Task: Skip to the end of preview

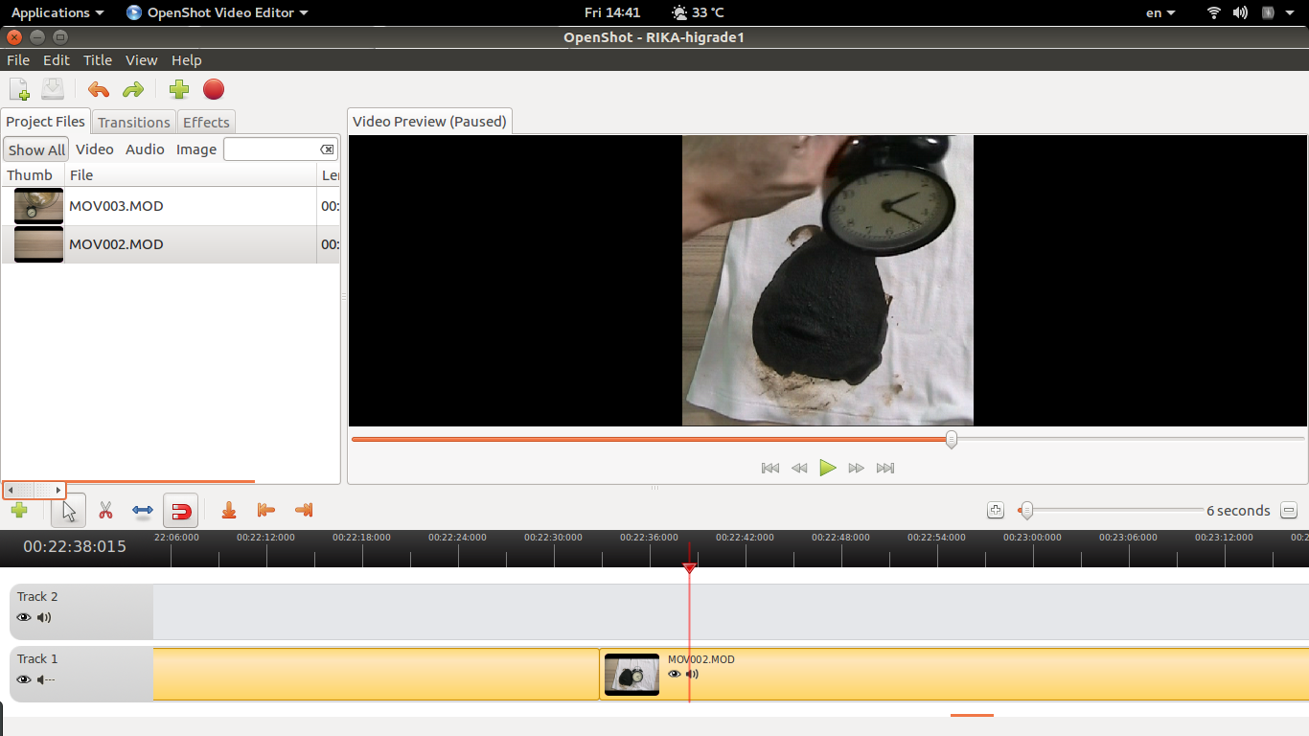Action: click(885, 469)
